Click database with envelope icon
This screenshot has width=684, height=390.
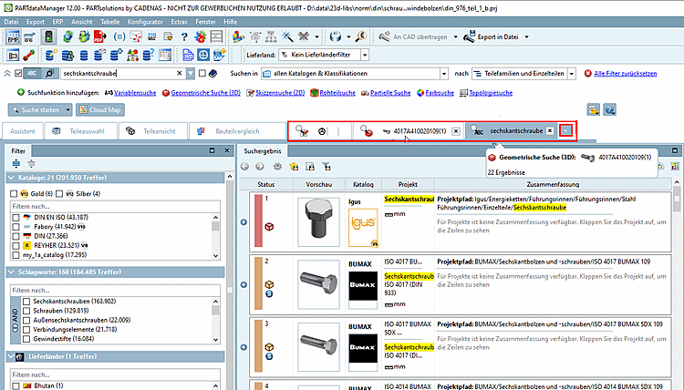pos(100,55)
